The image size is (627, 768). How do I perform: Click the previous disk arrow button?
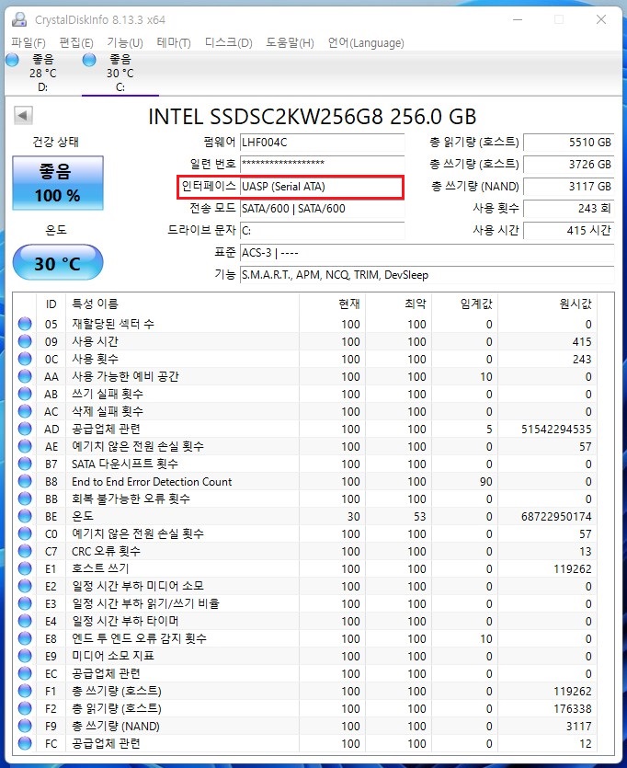(x=23, y=116)
